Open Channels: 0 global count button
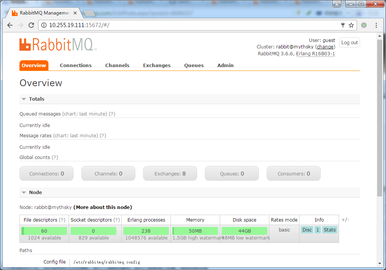 pos(108,174)
